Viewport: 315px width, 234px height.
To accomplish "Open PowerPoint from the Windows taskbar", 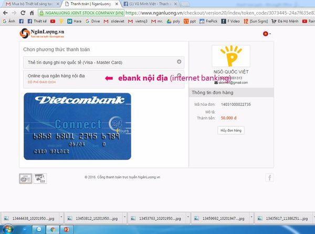I will click(67, 230).
